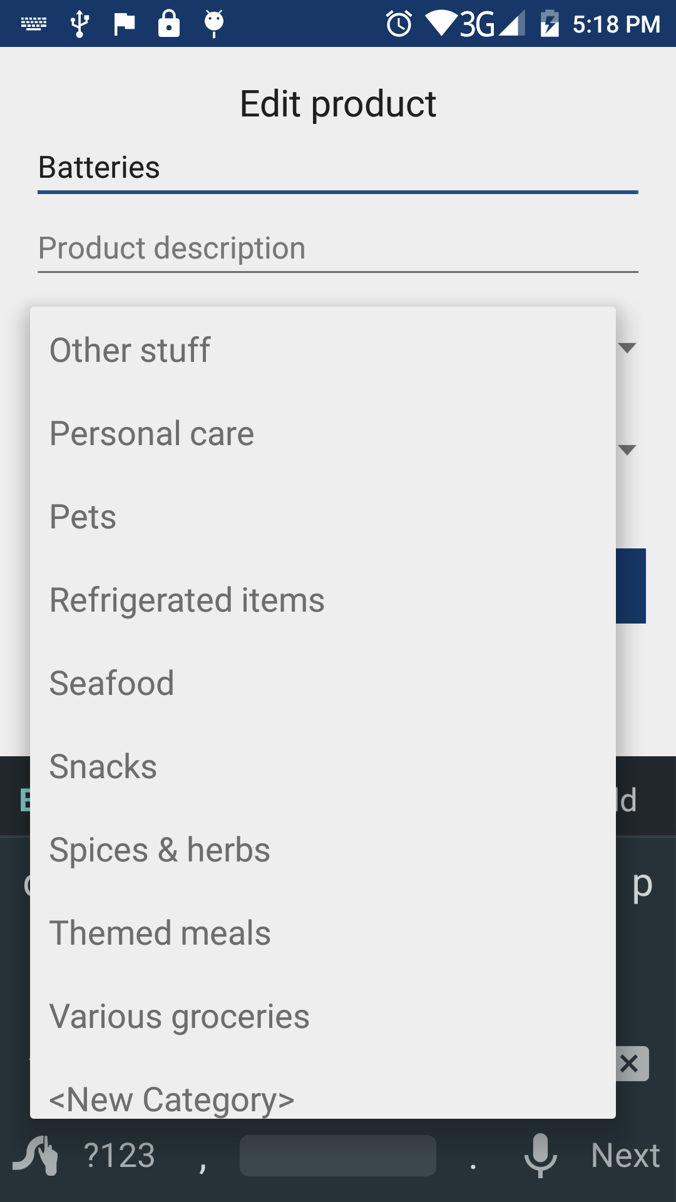Tap the USB connection status icon
The width and height of the screenshot is (676, 1202).
pos(79,24)
